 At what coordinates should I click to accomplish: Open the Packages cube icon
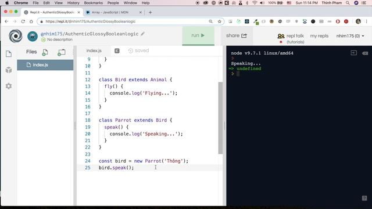[9, 70]
